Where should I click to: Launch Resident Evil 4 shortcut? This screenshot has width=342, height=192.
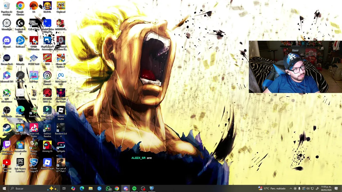pos(61,130)
